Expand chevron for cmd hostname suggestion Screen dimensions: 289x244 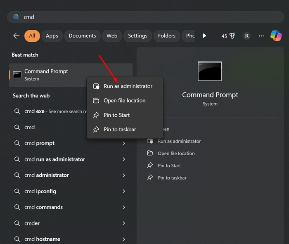coord(124,239)
